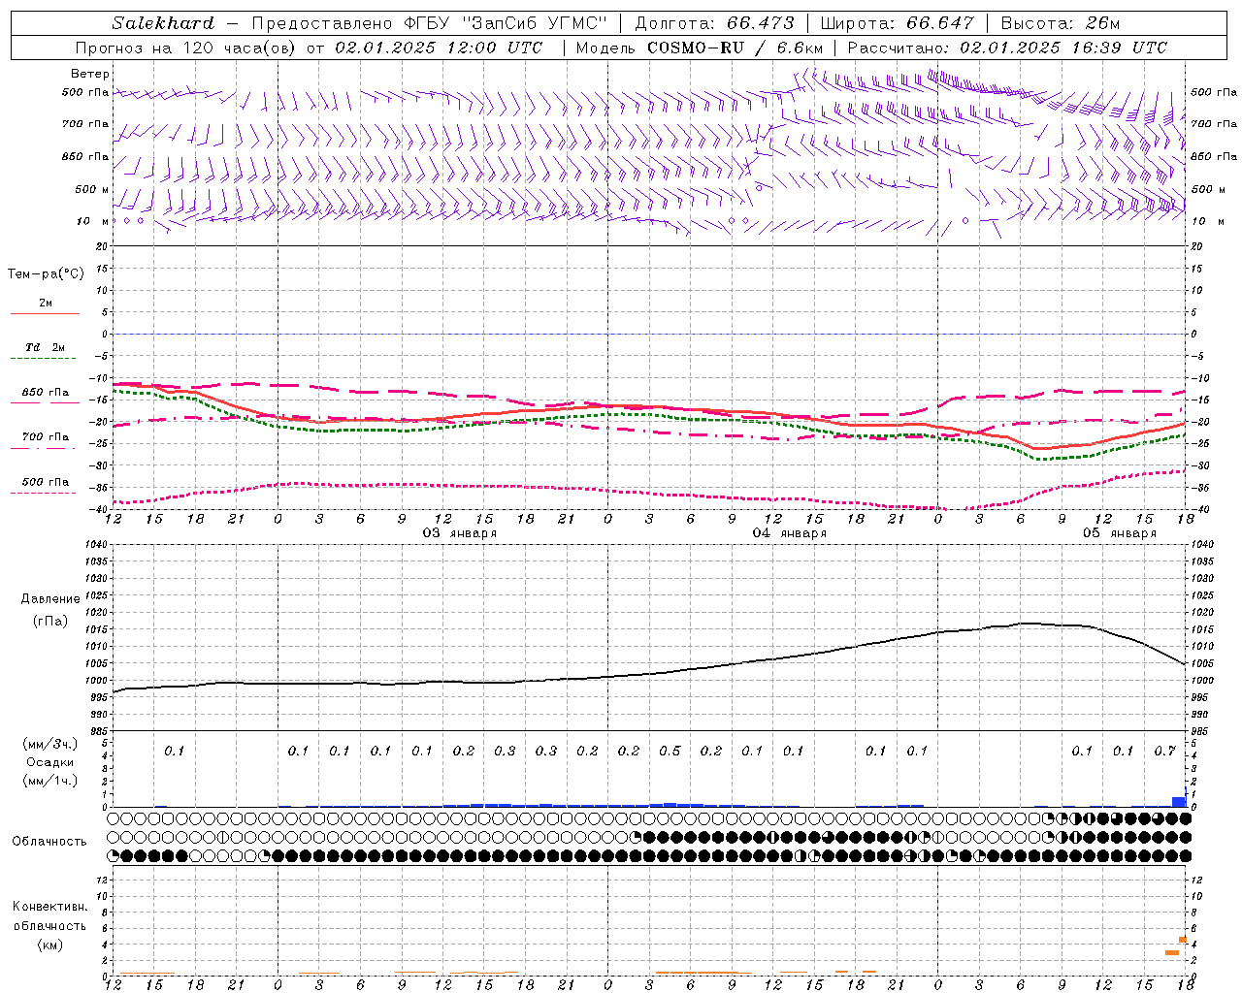Image resolution: width=1242 pixels, height=993 pixels.
Task: Click the '(мм/3ч.)' precipitation unit label
Action: (50, 744)
